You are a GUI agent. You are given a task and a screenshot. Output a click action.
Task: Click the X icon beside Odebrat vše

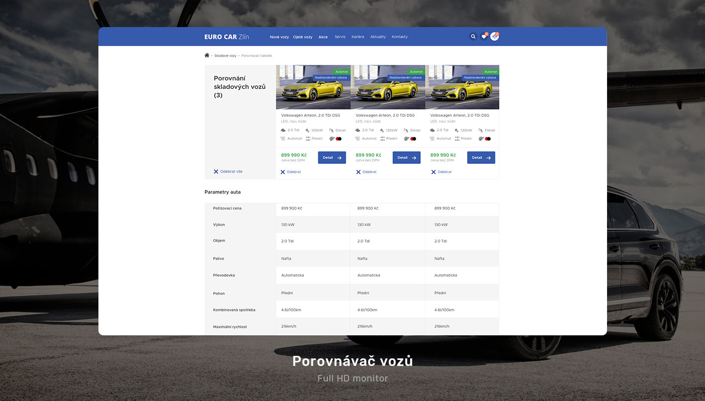click(x=216, y=171)
